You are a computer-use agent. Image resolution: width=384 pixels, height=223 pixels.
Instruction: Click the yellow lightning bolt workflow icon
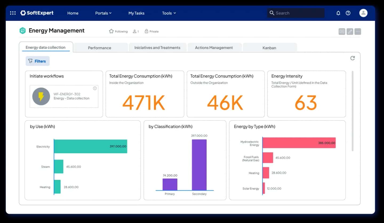point(41,96)
